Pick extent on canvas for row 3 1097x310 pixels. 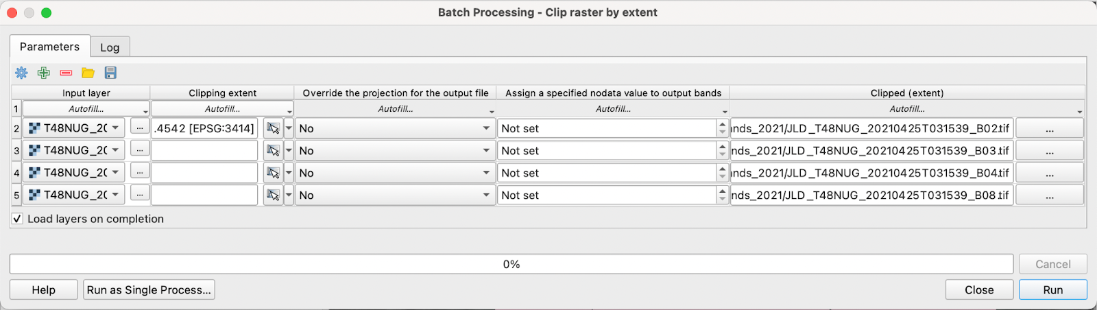click(273, 151)
